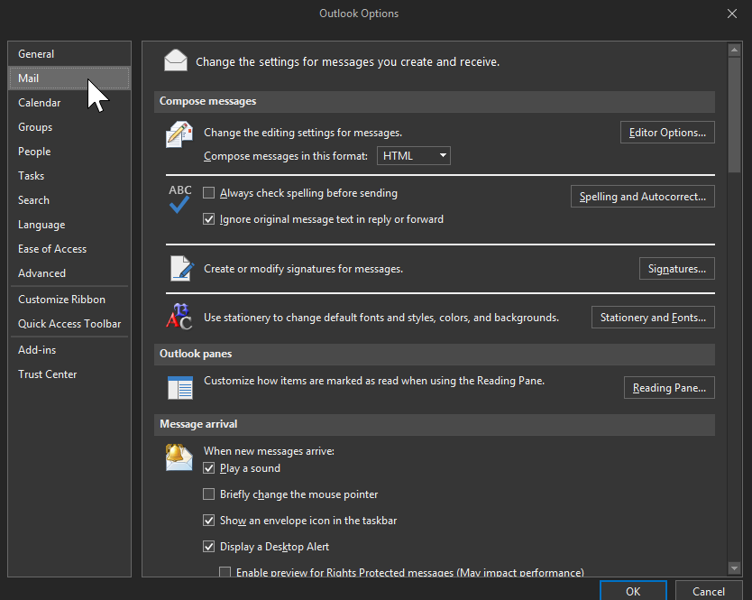Screen dimensions: 752x600
Task: Click the 'Compose messages in this format' label
Action: [286, 156]
